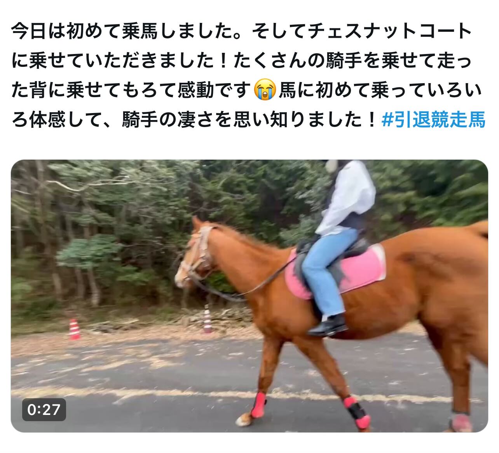Image resolution: width=499 pixels, height=453 pixels.
Task: Click the pink wrap on the horse's front leg
Action: tap(258, 404)
